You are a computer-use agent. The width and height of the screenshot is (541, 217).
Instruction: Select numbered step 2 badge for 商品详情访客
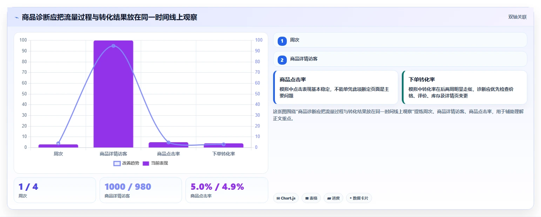[282, 60]
